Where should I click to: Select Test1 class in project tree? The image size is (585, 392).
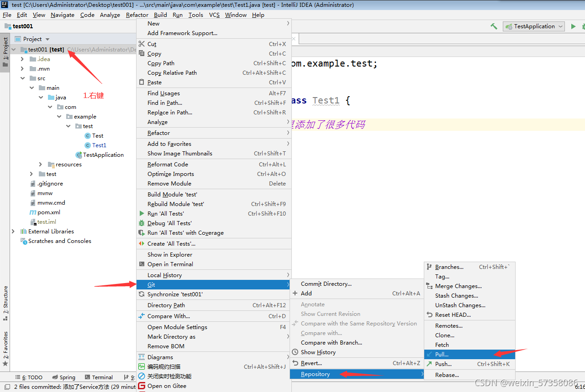pos(99,145)
